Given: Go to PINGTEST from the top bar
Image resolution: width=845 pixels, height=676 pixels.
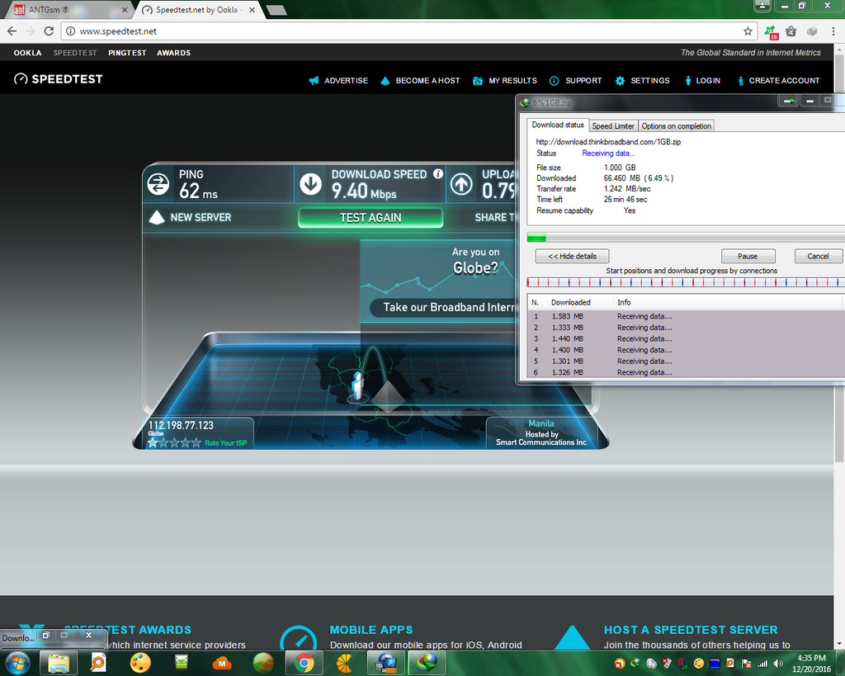Looking at the screenshot, I should [127, 53].
